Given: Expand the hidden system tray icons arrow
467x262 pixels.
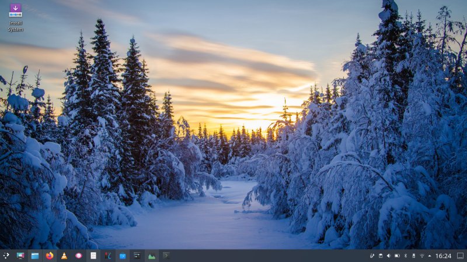Looking at the screenshot, I should 430,256.
